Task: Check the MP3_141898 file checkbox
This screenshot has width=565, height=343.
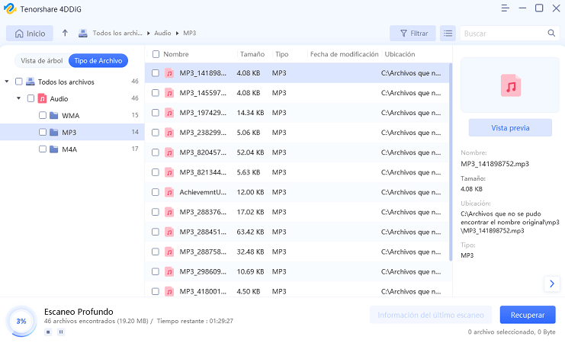Action: pos(156,73)
